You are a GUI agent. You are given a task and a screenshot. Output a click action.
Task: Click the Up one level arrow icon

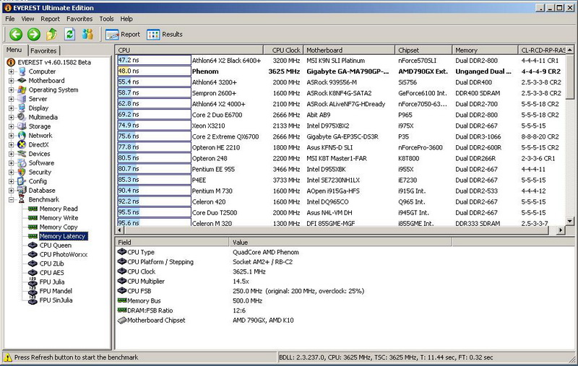tap(51, 34)
